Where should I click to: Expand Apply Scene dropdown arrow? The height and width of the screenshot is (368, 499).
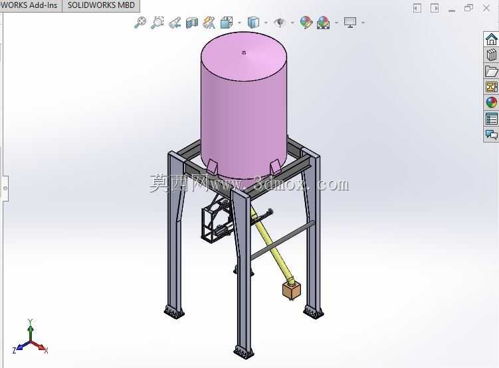pyautogui.click(x=337, y=23)
